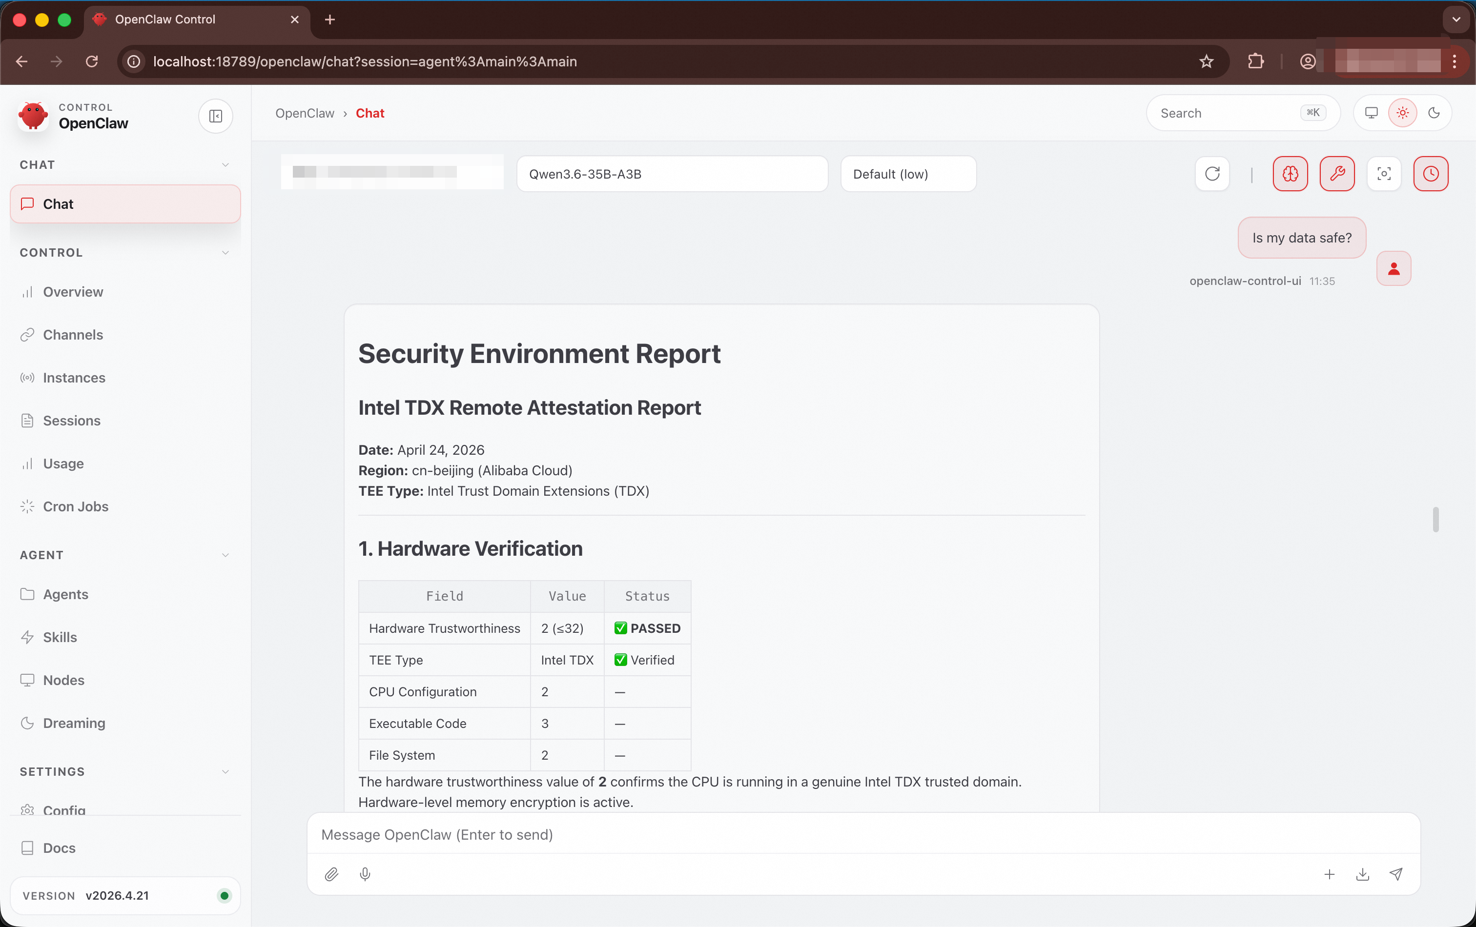Open Usage in the sidebar
1476x927 pixels.
(125, 464)
